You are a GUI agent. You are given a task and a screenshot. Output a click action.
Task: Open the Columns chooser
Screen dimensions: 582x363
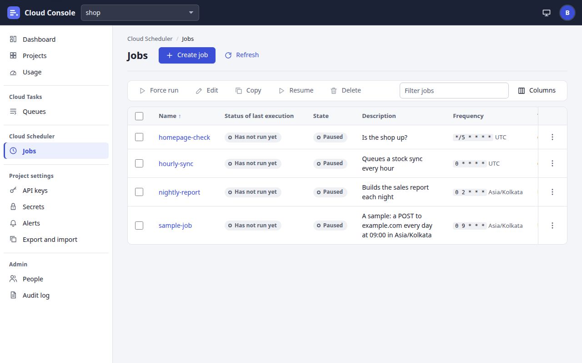coord(537,91)
